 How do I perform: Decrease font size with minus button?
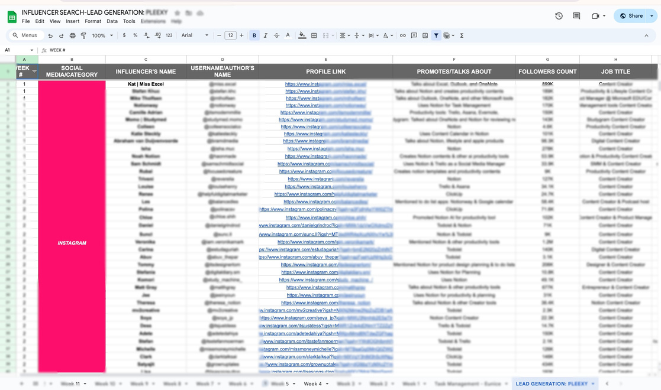tap(219, 35)
